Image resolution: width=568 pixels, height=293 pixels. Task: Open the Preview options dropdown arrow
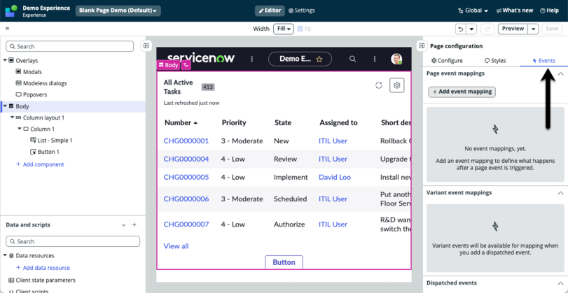pos(533,29)
